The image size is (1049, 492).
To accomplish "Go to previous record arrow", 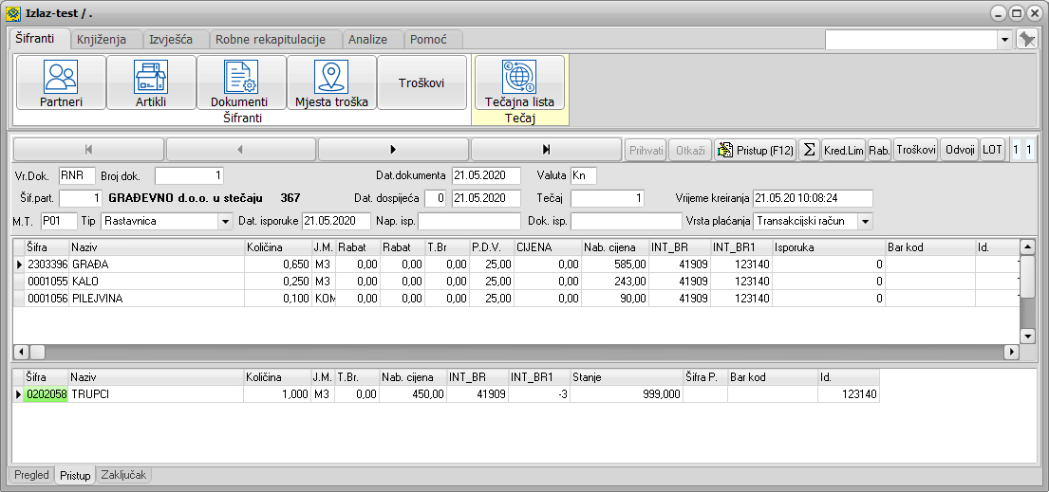I will click(x=241, y=149).
